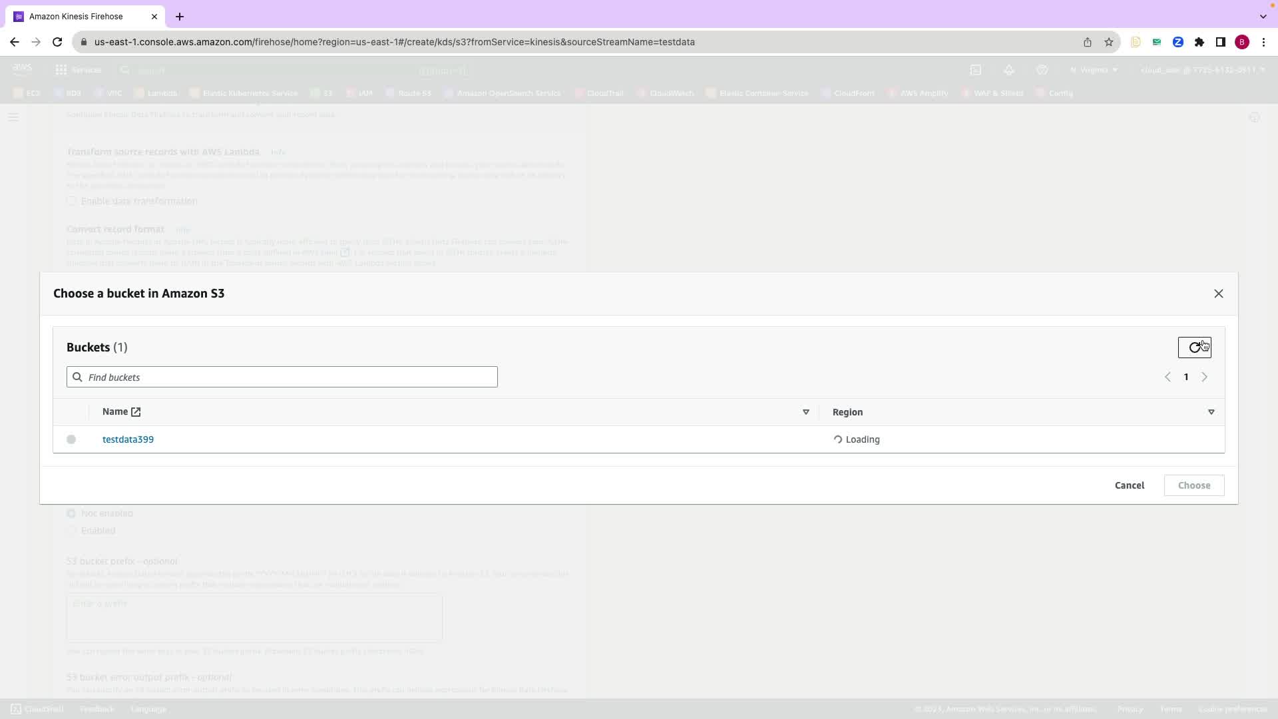Open bucket names external link icon
The height and width of the screenshot is (719, 1278).
(x=136, y=412)
